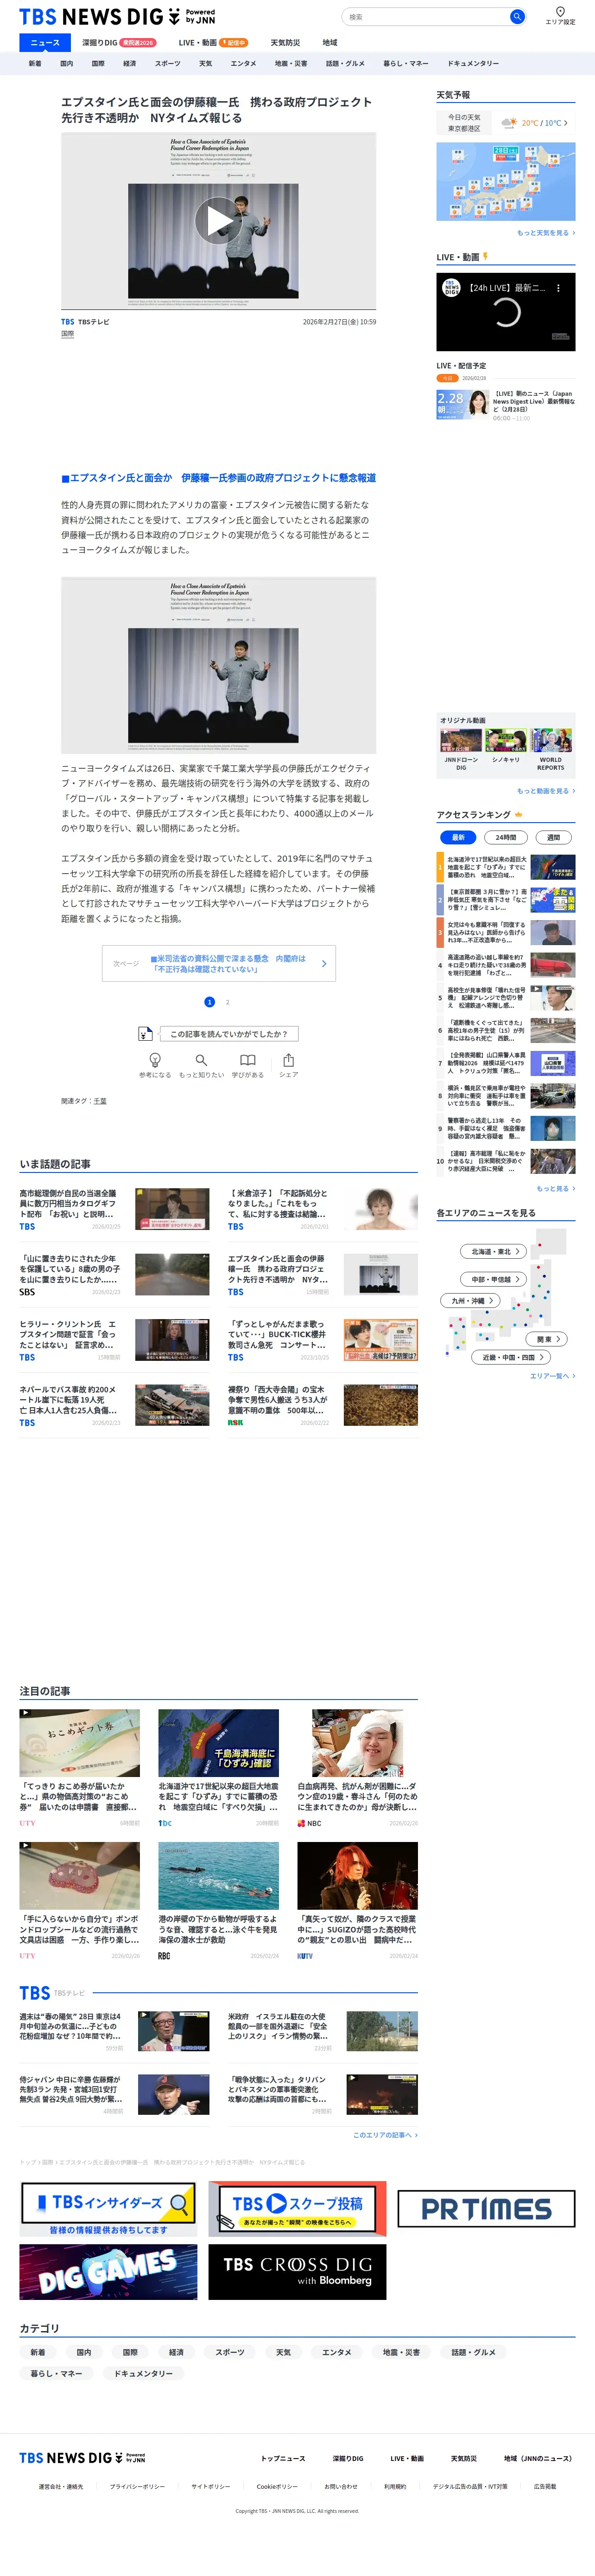Click 天気 chip in footer カテゴリ
Screen dimensions: 595x2576
pos(284,2352)
